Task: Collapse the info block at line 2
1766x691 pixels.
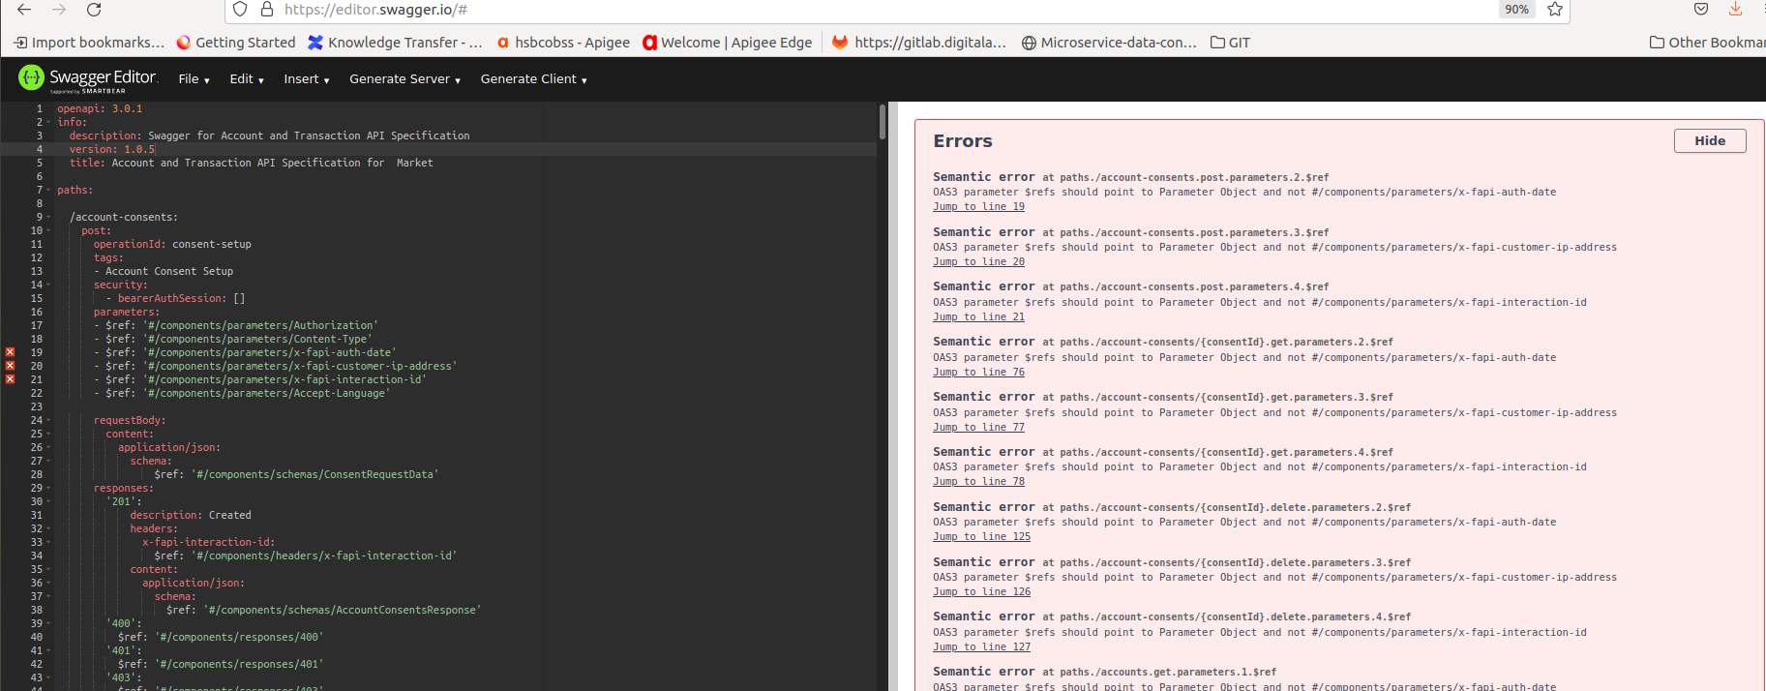Action: coord(48,122)
